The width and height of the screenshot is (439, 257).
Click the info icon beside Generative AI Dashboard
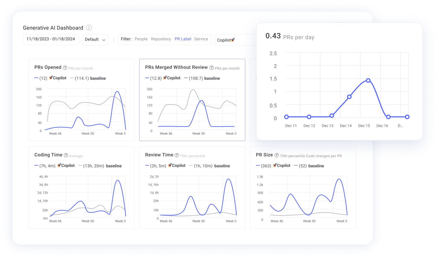pyautogui.click(x=89, y=28)
